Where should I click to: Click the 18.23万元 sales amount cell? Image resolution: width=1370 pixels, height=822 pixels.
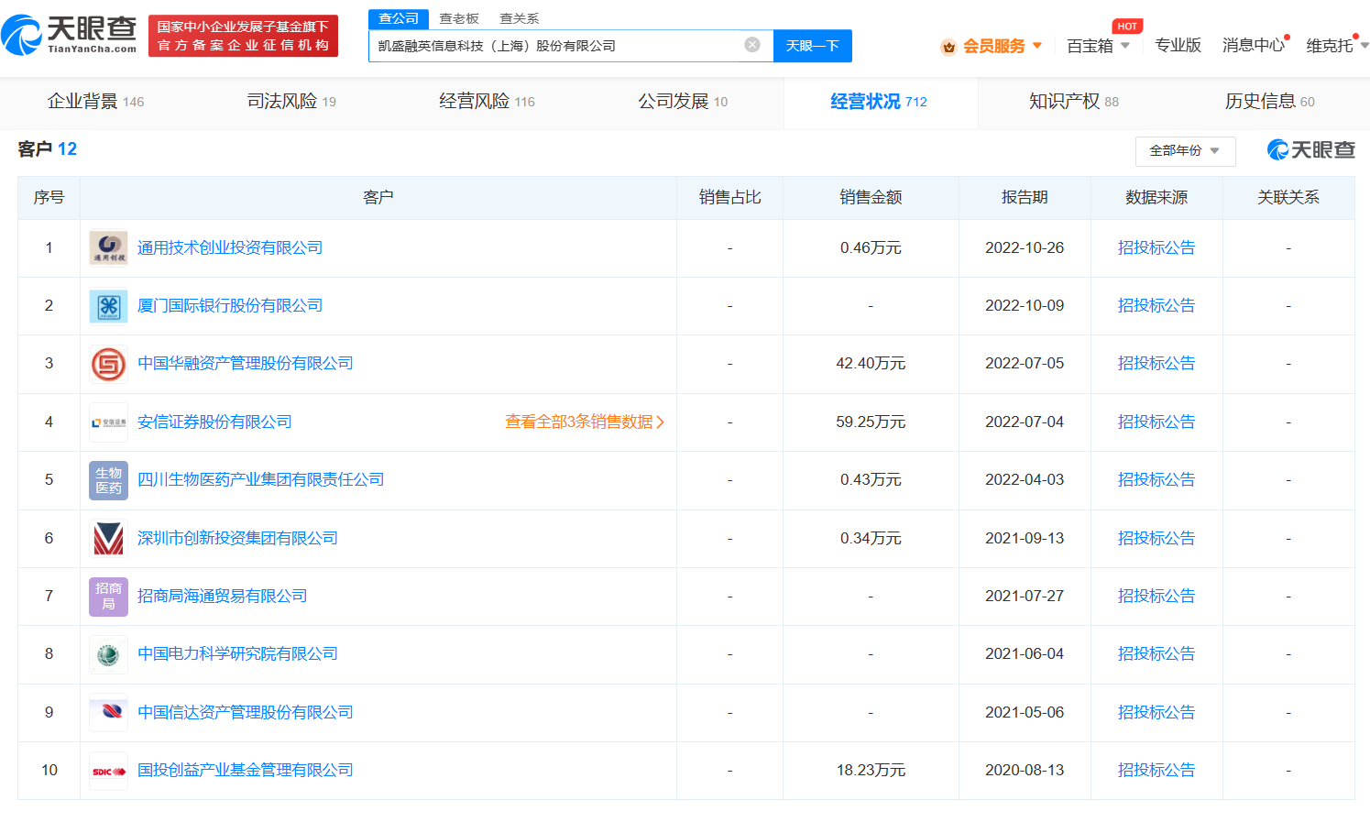pos(871,770)
